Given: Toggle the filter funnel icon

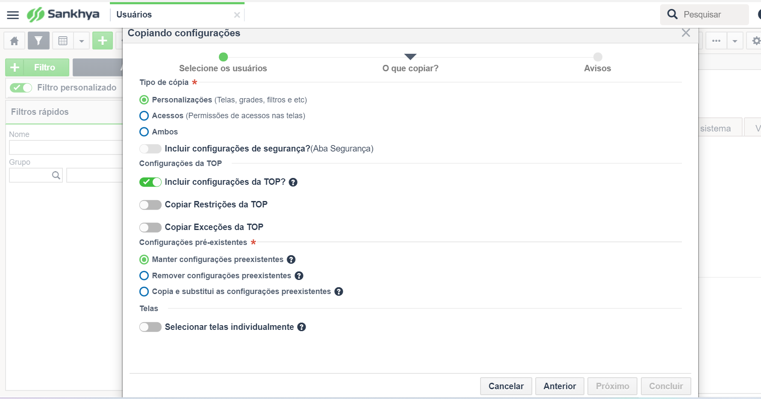Looking at the screenshot, I should point(38,41).
